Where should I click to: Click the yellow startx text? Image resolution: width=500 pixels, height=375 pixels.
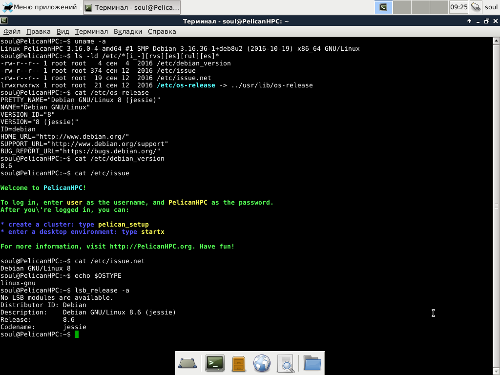(153, 231)
